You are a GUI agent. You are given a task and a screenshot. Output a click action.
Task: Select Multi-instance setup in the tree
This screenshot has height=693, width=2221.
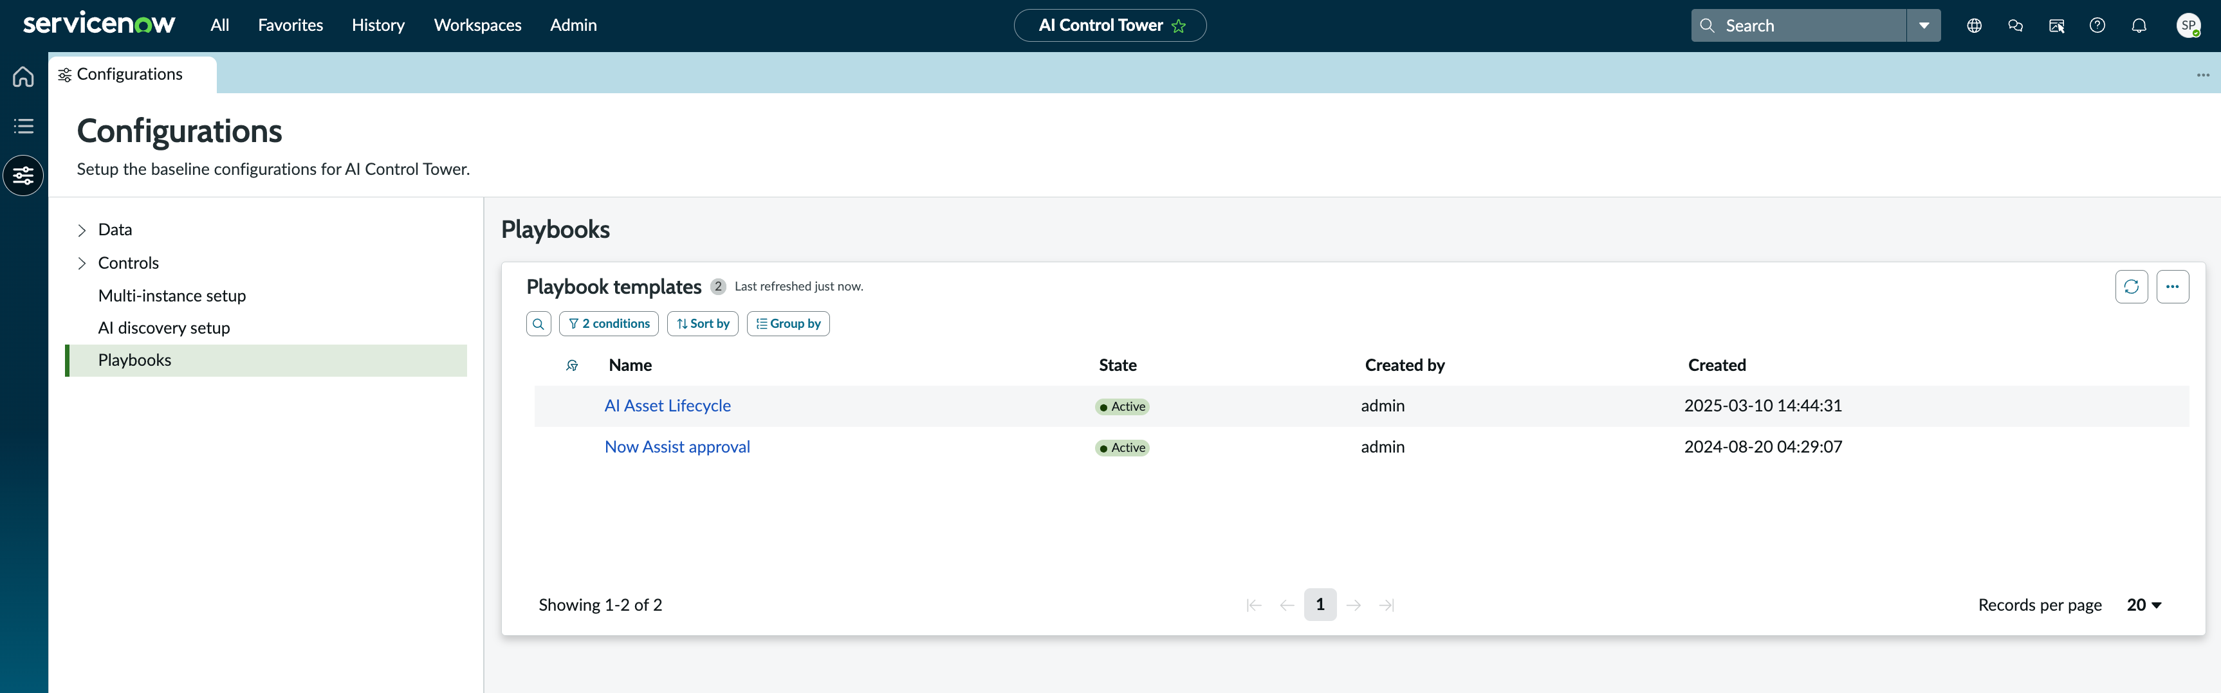pos(172,296)
